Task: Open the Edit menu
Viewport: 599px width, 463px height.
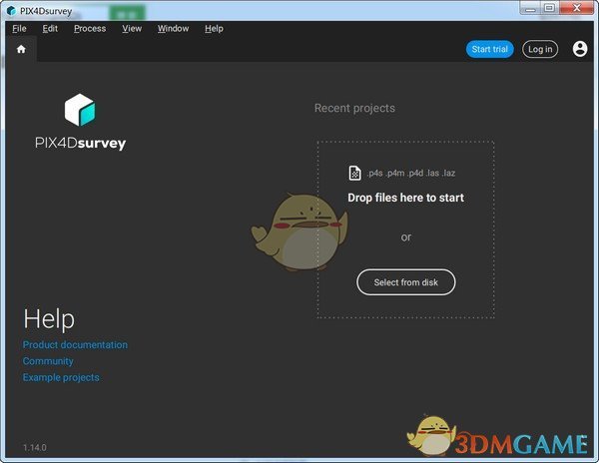Action: point(50,29)
